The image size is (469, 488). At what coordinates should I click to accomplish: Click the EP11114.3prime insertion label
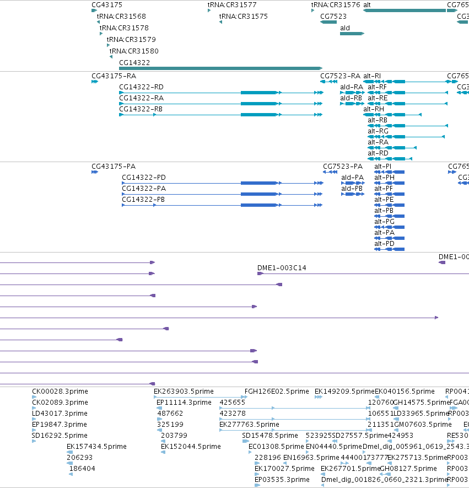coord(184,403)
